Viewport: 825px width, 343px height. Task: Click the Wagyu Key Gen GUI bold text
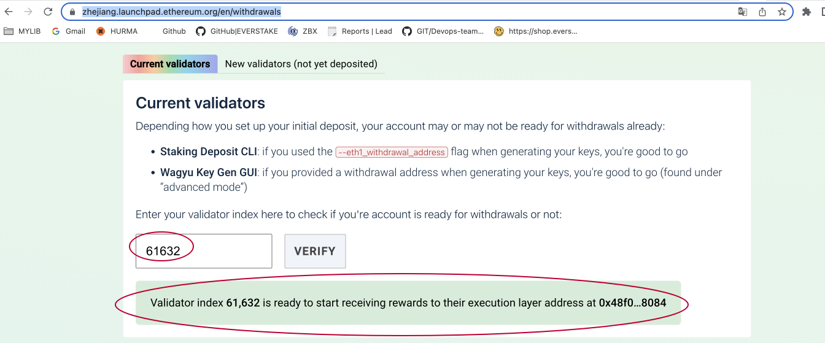[x=208, y=172]
